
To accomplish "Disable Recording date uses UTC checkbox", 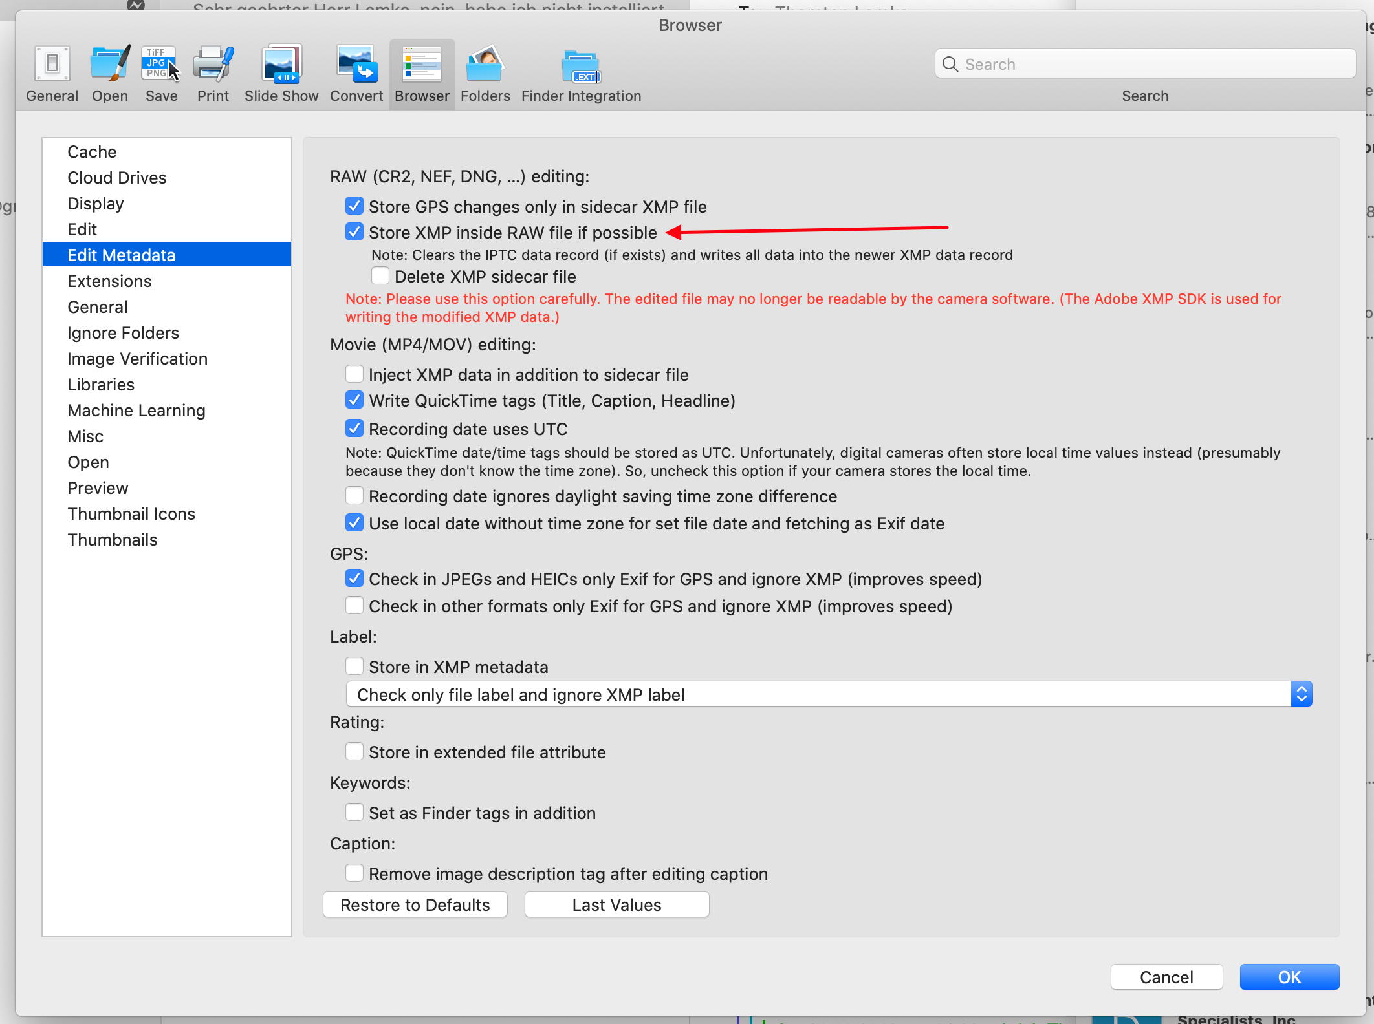I will (353, 427).
